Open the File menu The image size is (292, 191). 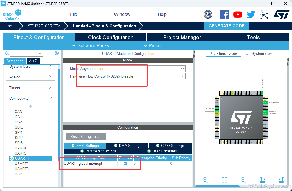pyautogui.click(x=74, y=14)
